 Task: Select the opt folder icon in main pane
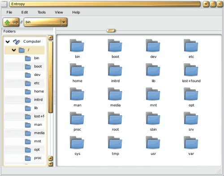pos(191,94)
